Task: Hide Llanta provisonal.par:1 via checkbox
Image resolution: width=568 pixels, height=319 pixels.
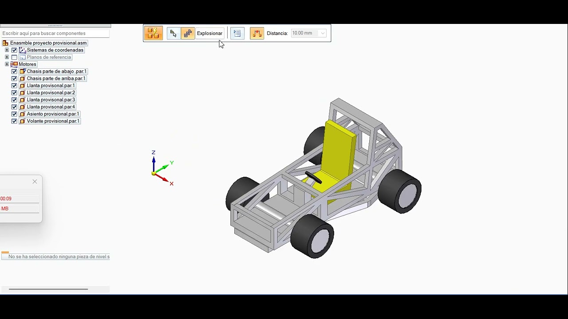Action: click(x=14, y=86)
